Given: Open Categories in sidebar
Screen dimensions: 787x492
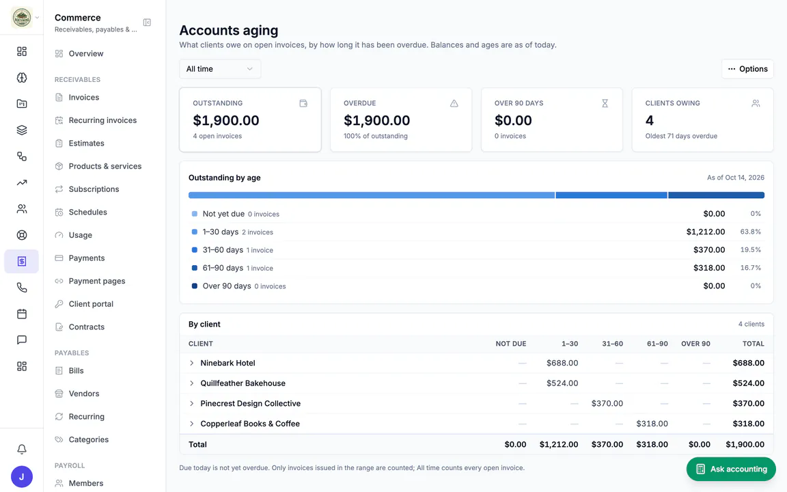Looking at the screenshot, I should point(105,439).
